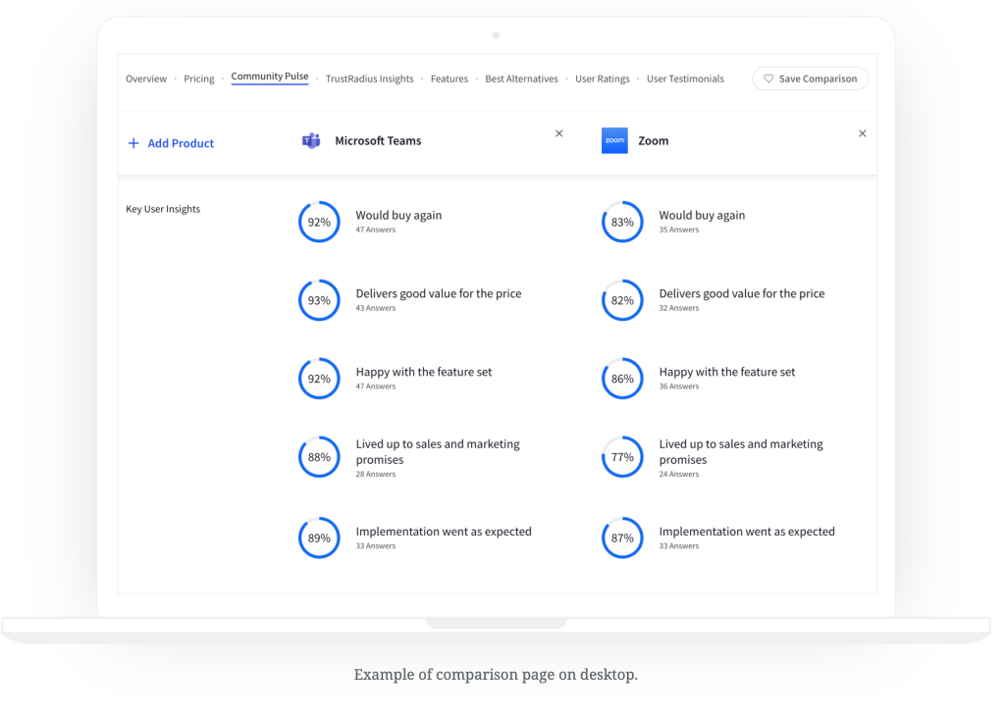The image size is (1005, 716).
Task: Open the User Testimonials tab
Action: 685,79
